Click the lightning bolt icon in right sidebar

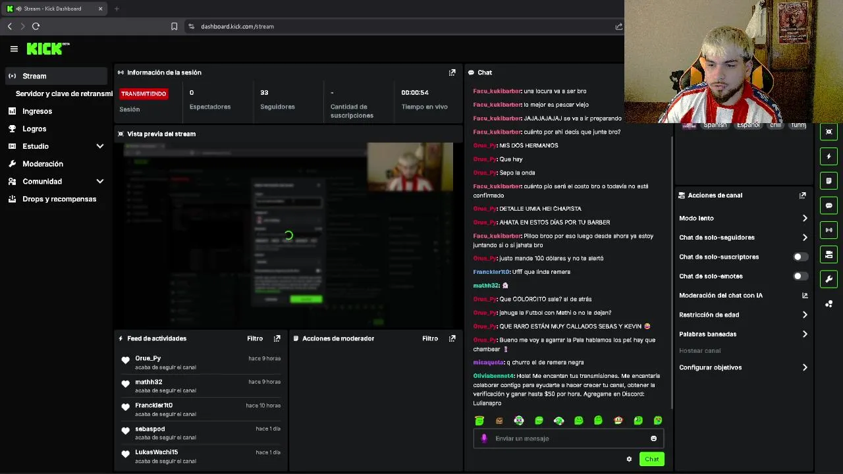pyautogui.click(x=829, y=156)
